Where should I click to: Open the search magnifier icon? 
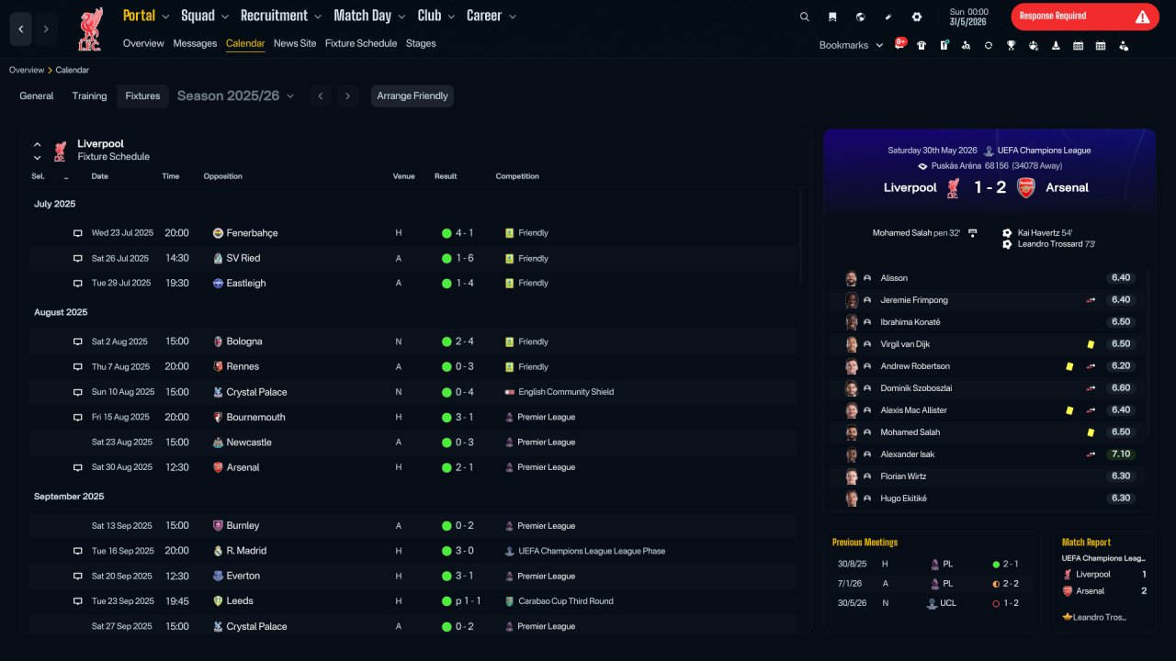805,17
